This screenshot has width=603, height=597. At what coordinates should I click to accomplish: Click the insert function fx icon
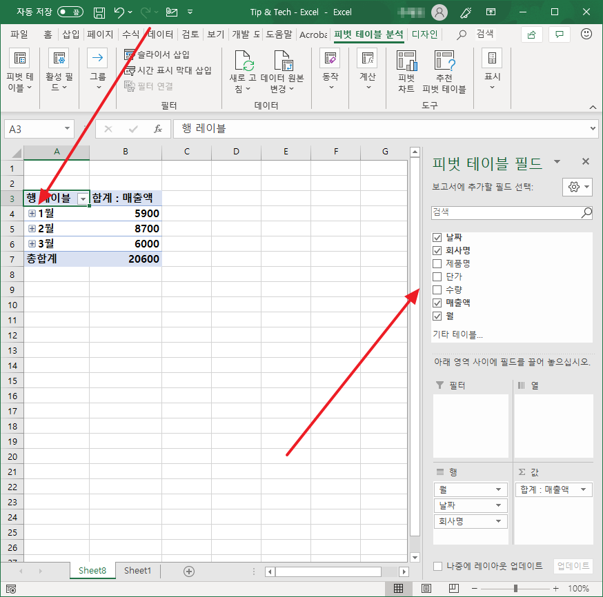coord(157,129)
